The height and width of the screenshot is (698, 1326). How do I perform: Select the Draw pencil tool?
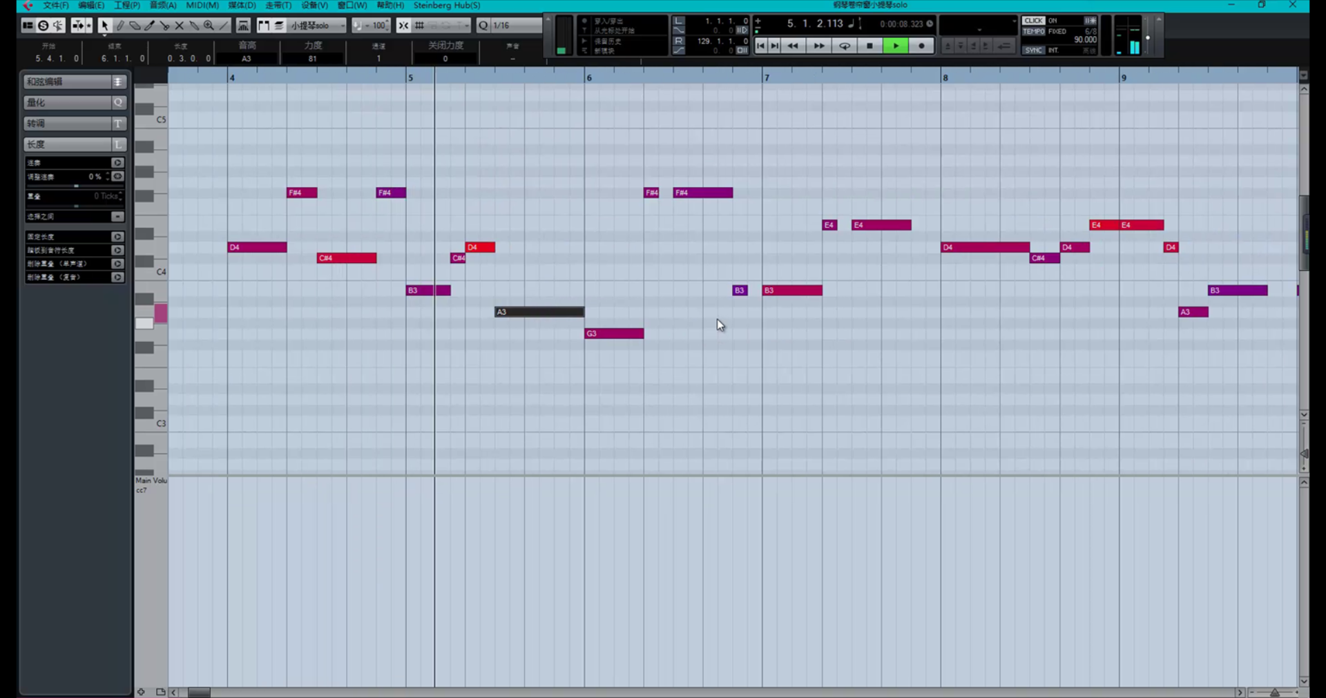point(119,26)
